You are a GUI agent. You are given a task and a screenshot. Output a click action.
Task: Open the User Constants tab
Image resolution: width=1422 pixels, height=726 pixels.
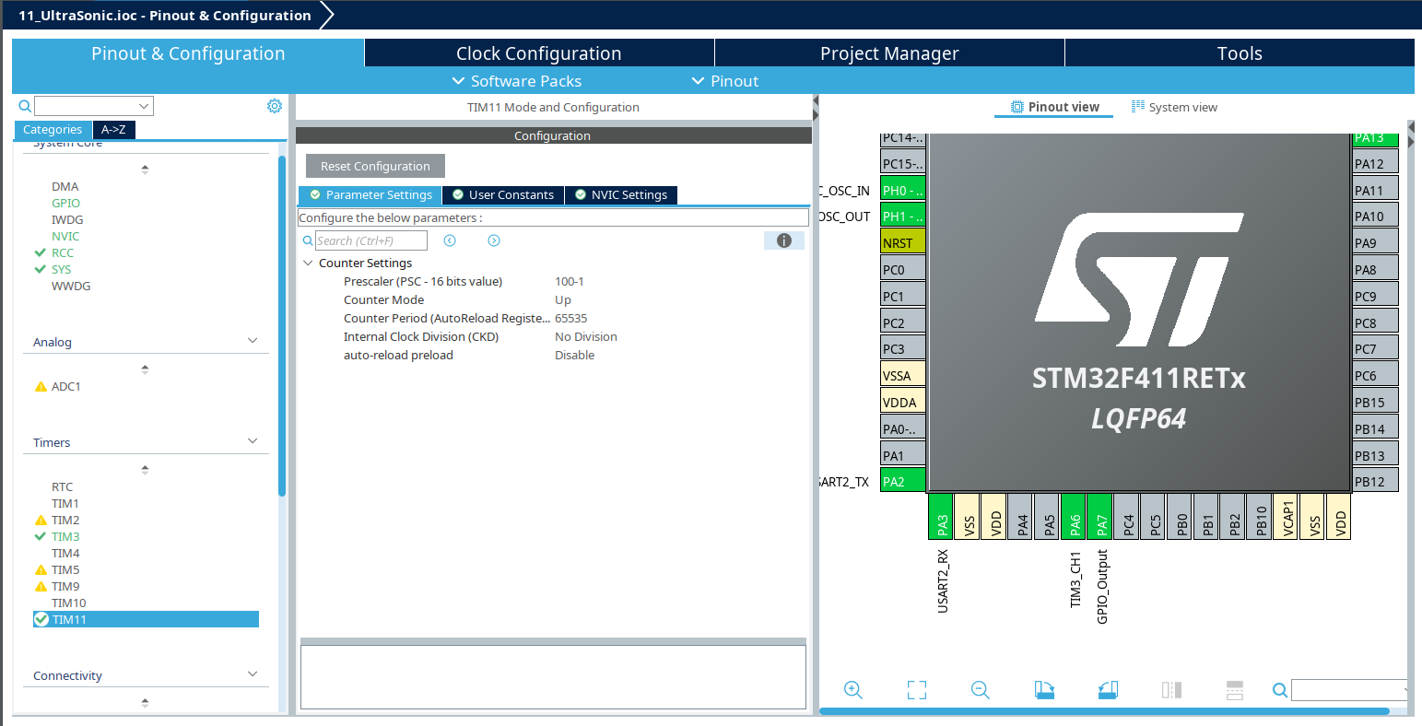tap(503, 194)
